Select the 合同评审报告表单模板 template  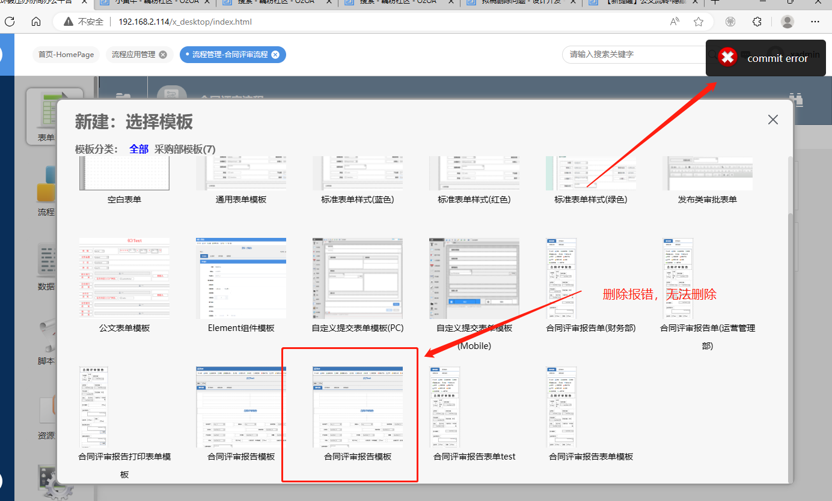(591, 414)
